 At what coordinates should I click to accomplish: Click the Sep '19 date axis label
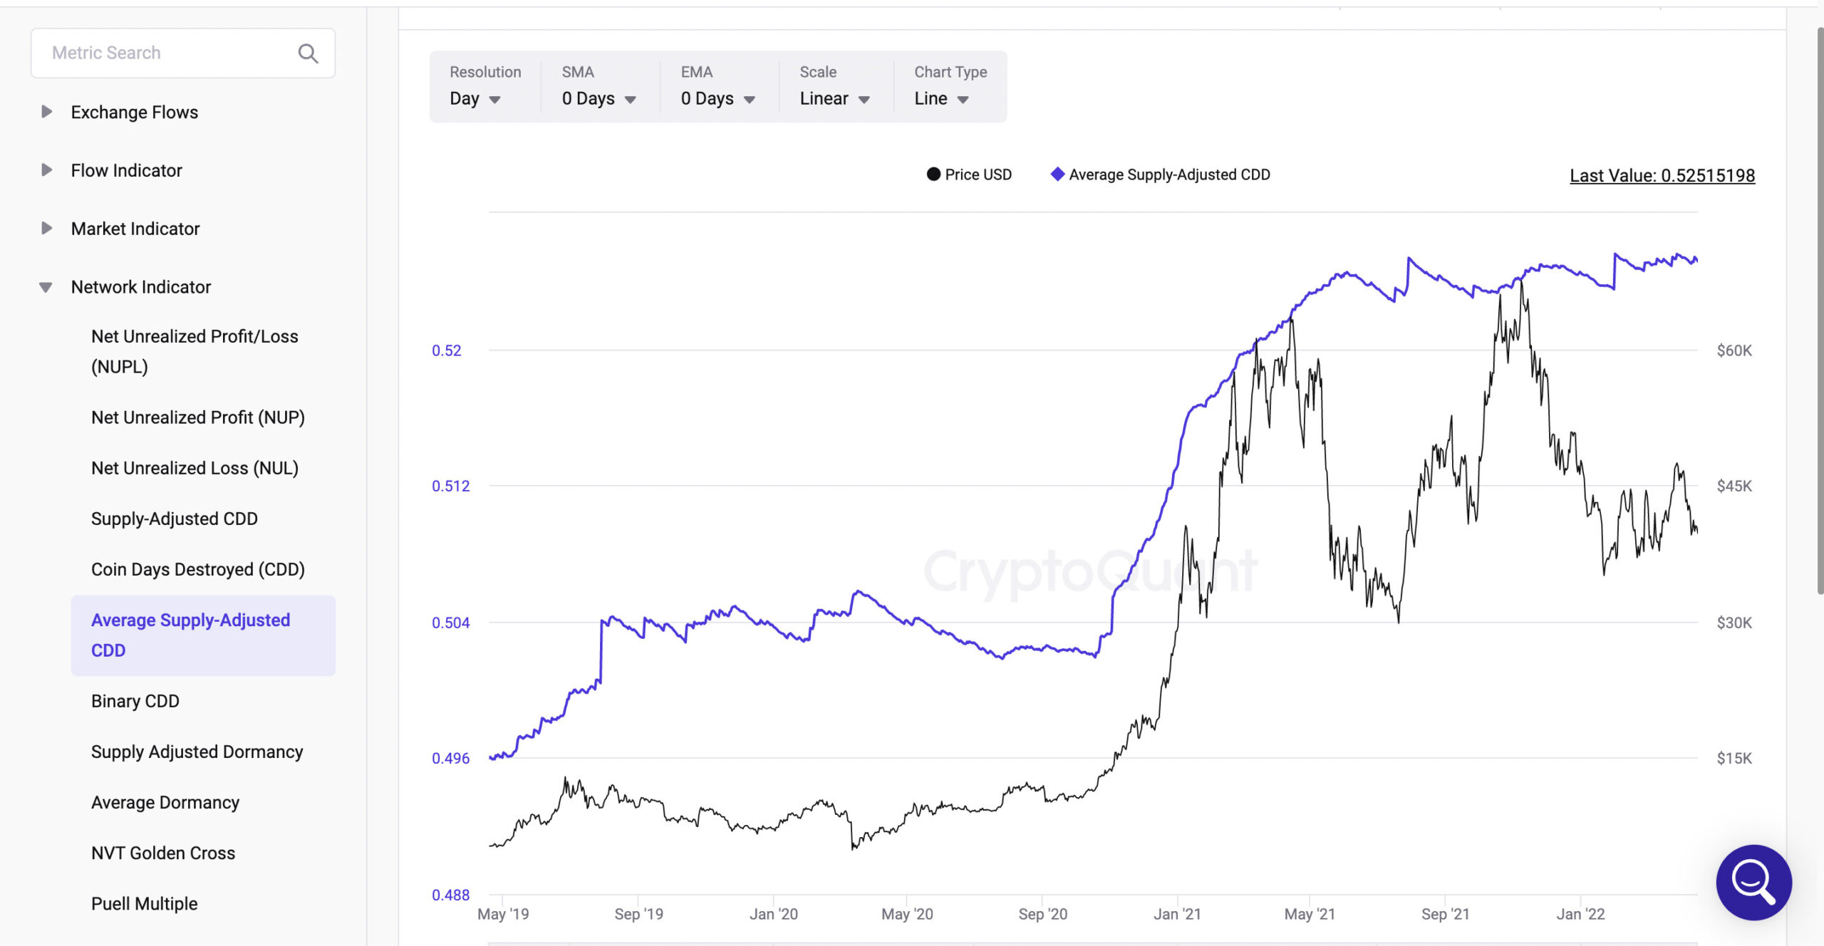(x=638, y=914)
